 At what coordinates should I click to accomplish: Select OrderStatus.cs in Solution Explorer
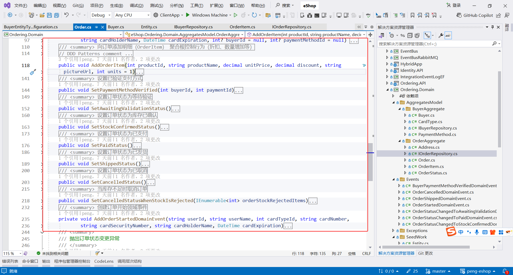(433, 173)
